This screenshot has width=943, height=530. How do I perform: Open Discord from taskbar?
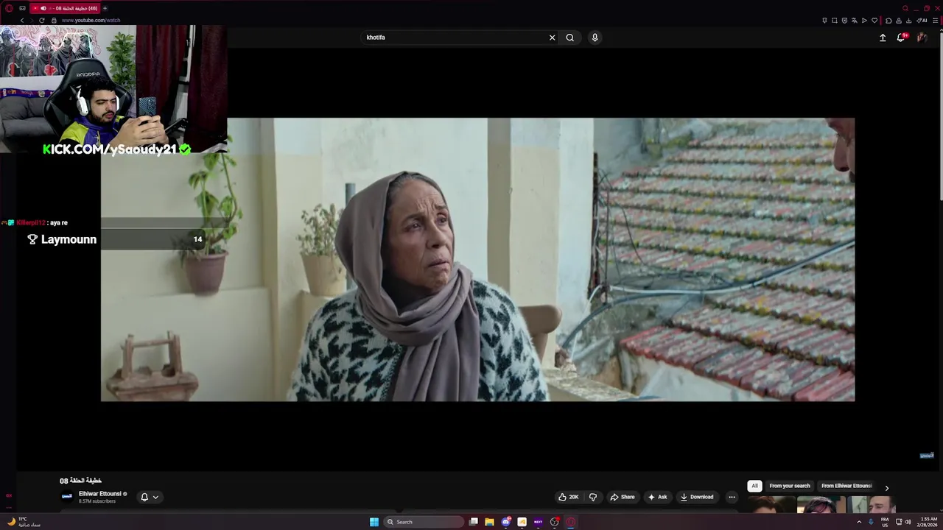tap(506, 522)
